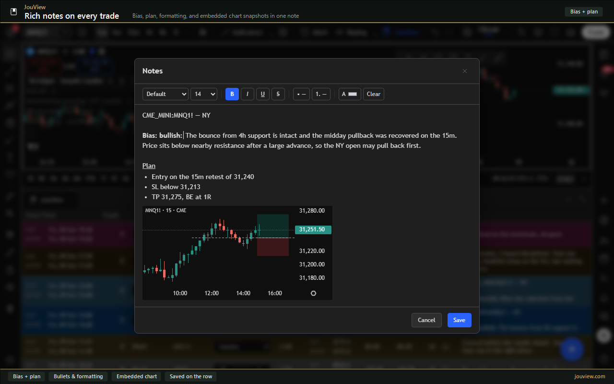The image size is (614, 384).
Task: Cancel the note editing
Action: coord(426,320)
